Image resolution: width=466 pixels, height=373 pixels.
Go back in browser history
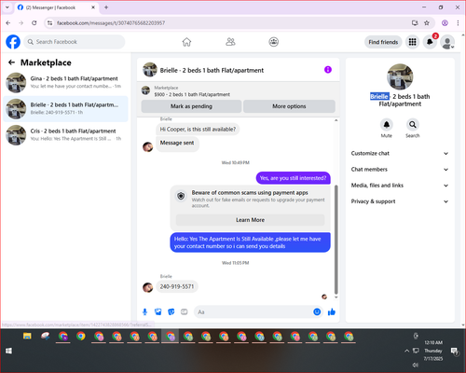(8, 22)
